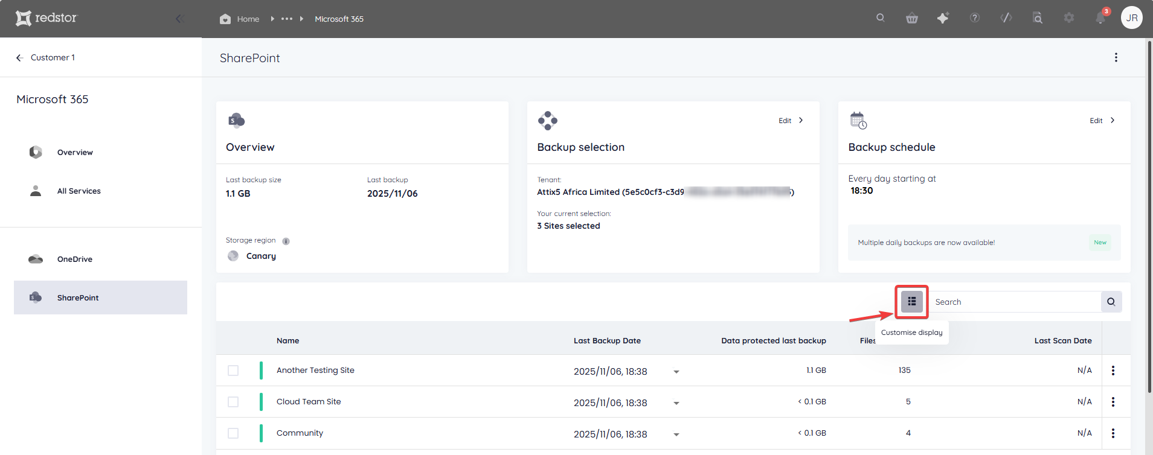The width and height of the screenshot is (1153, 455).
Task: Click the table search magnifier button
Action: coord(1111,302)
